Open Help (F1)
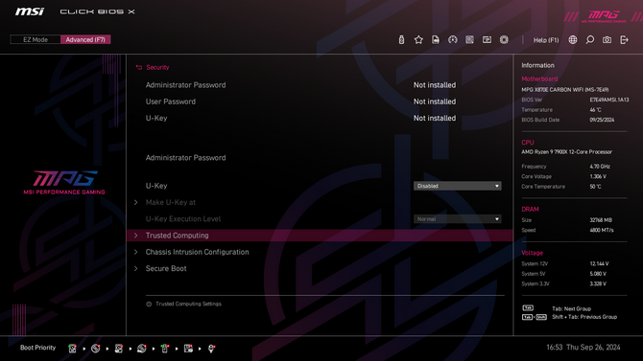 click(546, 40)
